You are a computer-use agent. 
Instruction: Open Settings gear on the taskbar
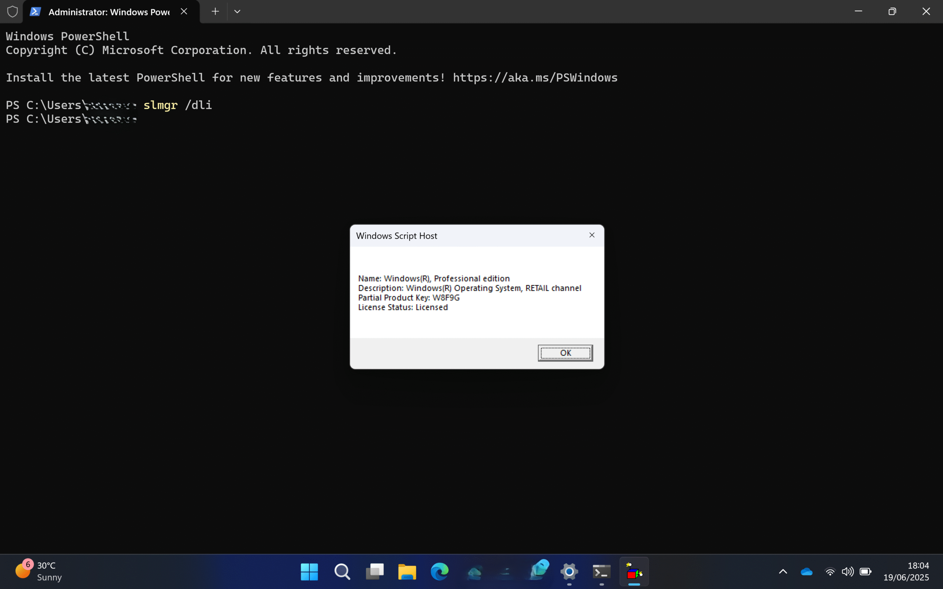[x=569, y=572]
